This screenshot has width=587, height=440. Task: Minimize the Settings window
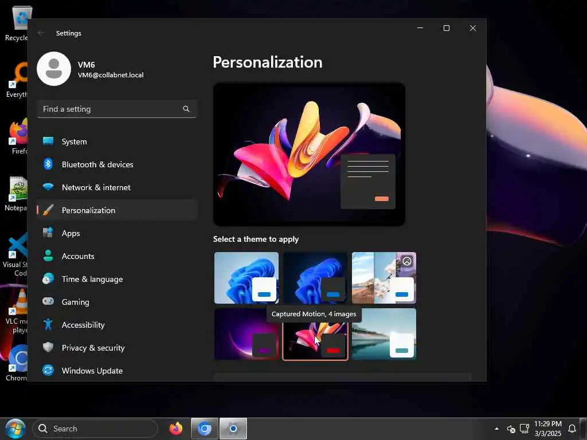[420, 28]
